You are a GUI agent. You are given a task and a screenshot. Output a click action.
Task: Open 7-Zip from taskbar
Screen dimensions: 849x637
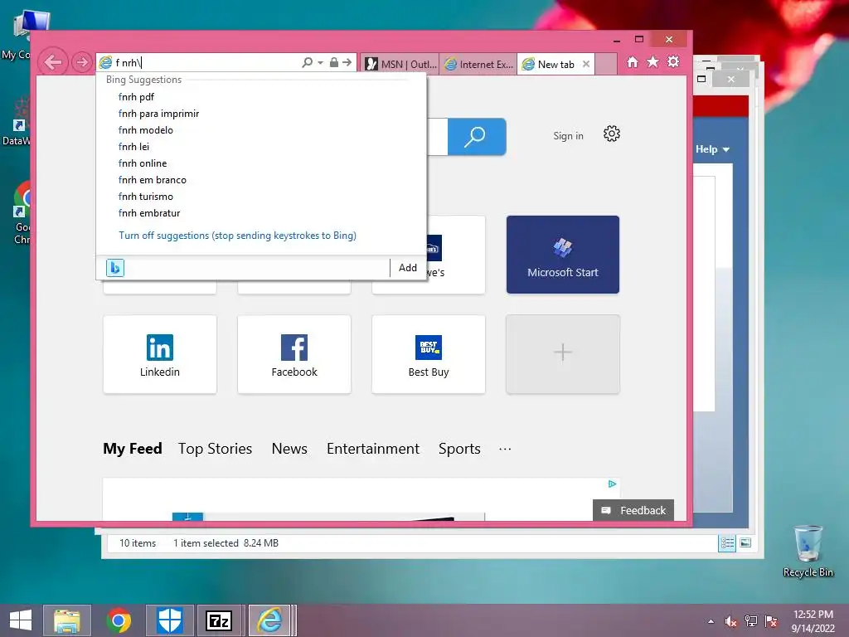219,620
